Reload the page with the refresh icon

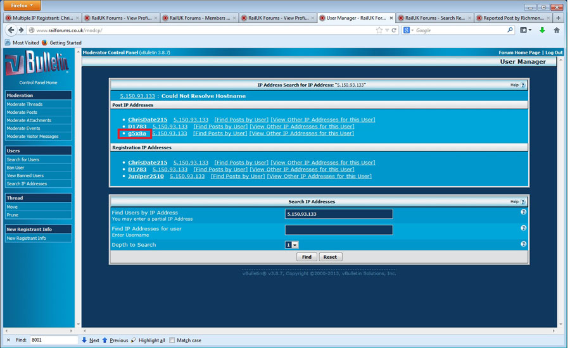[394, 30]
